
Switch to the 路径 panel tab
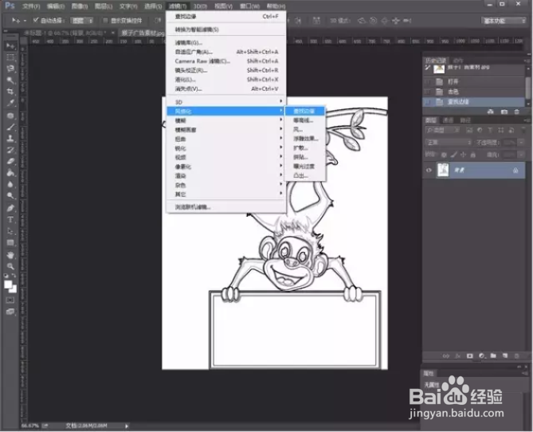[x=465, y=120]
